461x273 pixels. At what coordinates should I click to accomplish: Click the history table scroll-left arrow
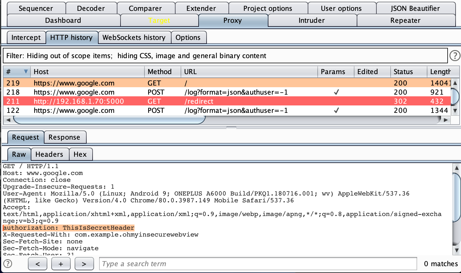coord(8,120)
